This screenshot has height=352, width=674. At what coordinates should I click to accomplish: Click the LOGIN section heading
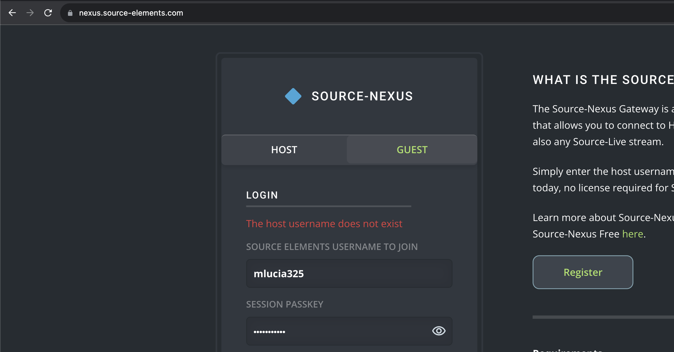click(262, 195)
